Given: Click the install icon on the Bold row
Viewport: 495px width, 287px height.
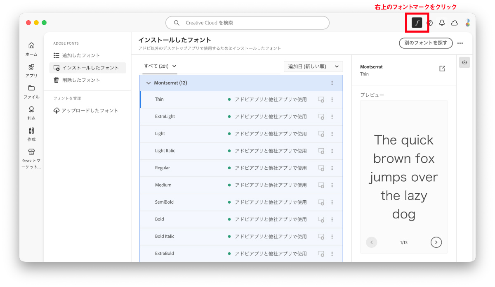Looking at the screenshot, I should 321,220.
